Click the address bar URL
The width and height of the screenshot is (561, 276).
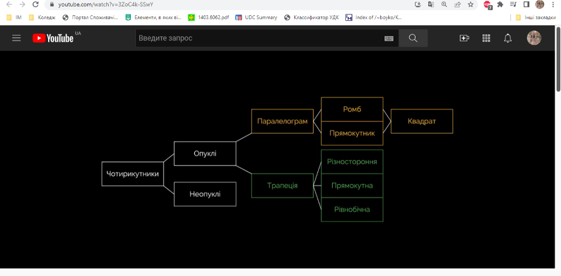[x=106, y=4]
